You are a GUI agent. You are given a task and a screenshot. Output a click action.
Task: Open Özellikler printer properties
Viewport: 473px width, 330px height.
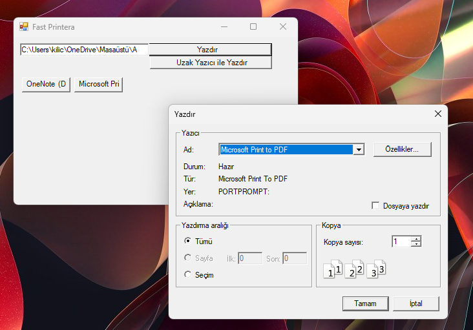[x=402, y=149]
